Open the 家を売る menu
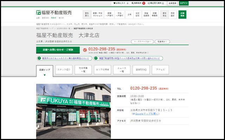Viewport: 225px width, 140px height. (x=165, y=14)
